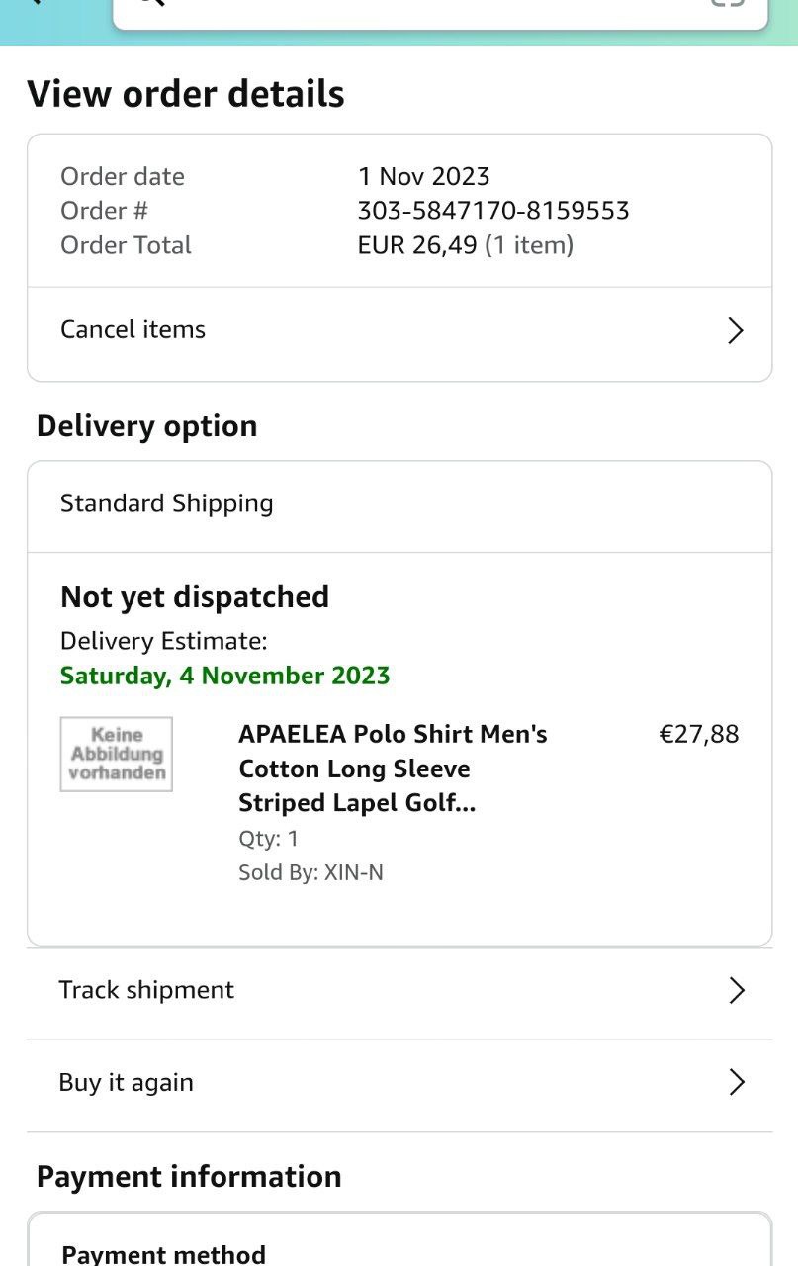Select the Track shipment row label
The width and height of the screenshot is (798, 1266).
point(146,990)
